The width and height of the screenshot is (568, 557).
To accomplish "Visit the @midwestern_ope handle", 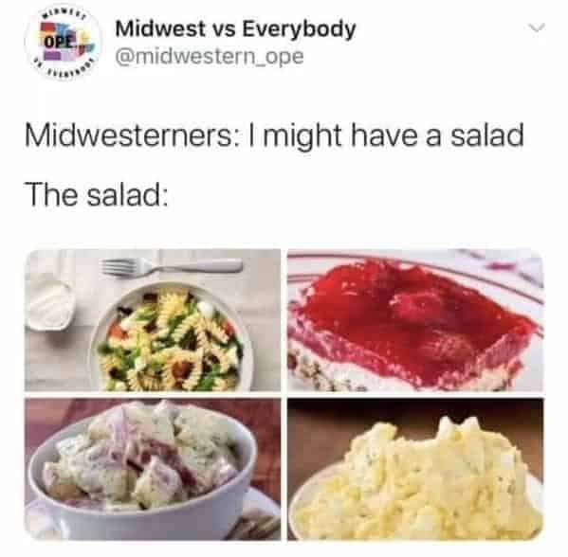I will pos(210,57).
